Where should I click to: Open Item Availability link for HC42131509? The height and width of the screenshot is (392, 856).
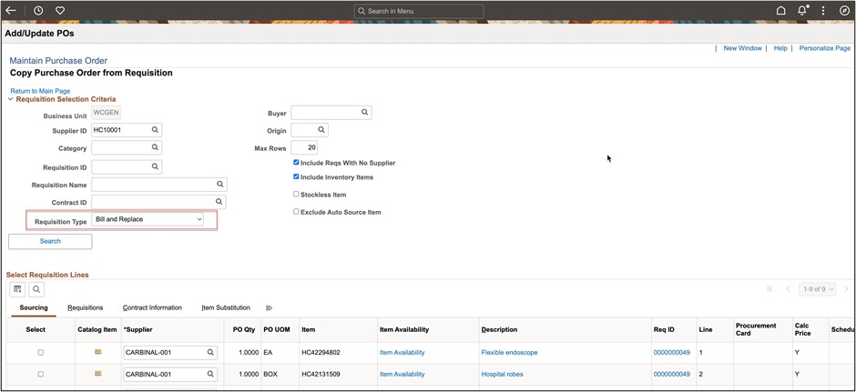tap(402, 374)
